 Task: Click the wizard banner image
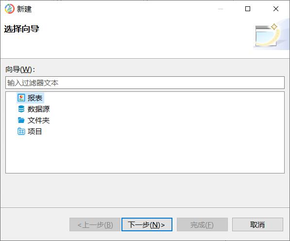(x=271, y=34)
